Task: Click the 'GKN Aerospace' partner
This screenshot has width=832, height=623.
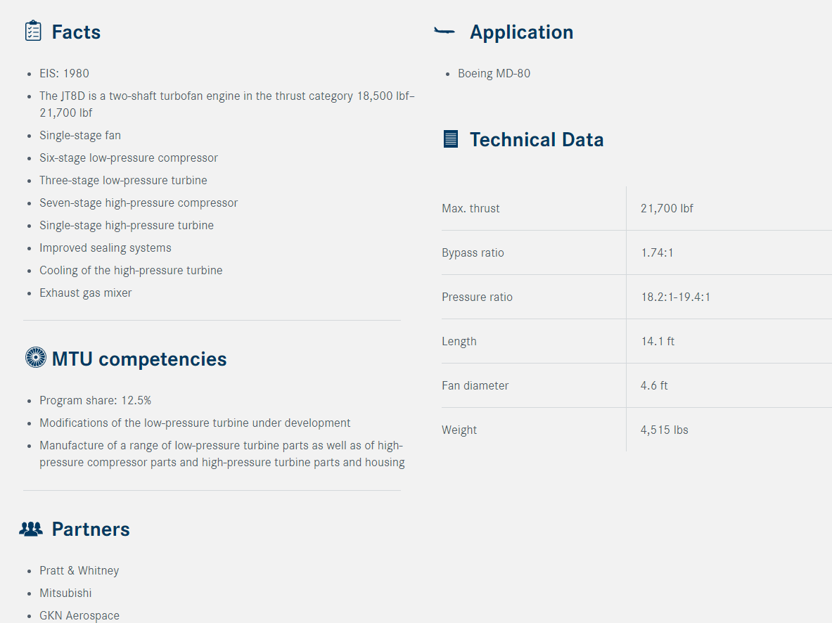Action: (79, 615)
